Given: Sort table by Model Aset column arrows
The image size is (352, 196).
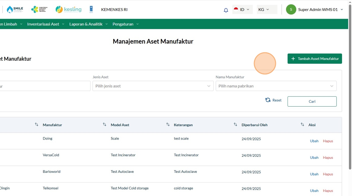Looking at the screenshot, I should coord(168,124).
